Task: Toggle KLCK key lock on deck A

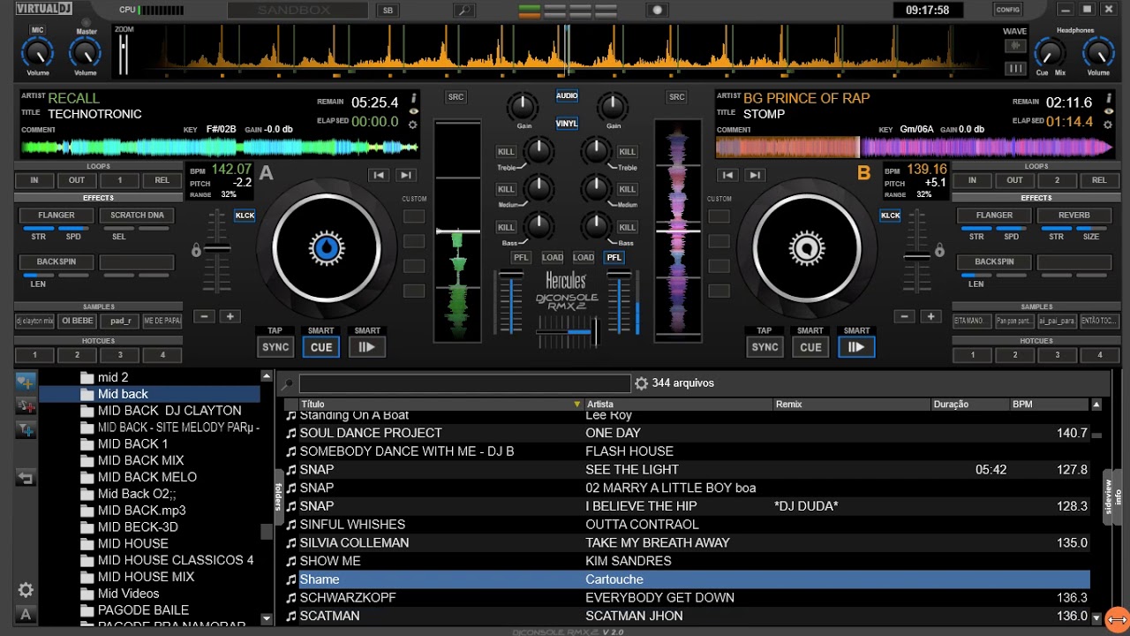Action: [245, 216]
